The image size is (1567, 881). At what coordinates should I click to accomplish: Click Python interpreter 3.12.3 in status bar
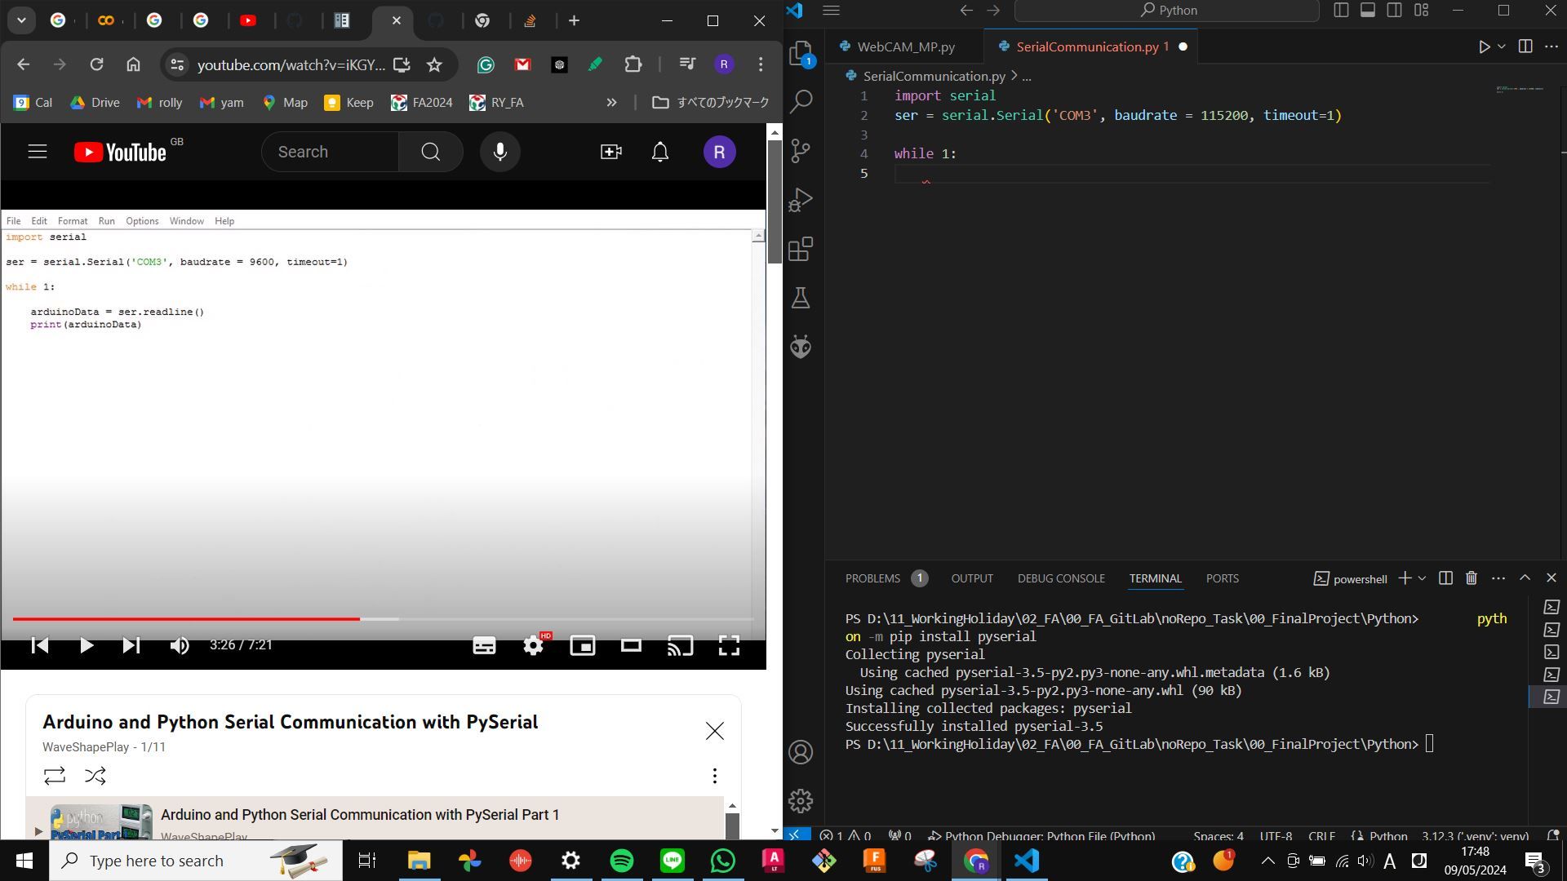(x=1475, y=836)
